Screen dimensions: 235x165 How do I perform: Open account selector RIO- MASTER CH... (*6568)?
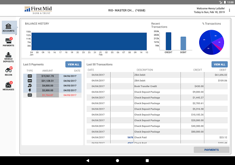click(x=127, y=11)
